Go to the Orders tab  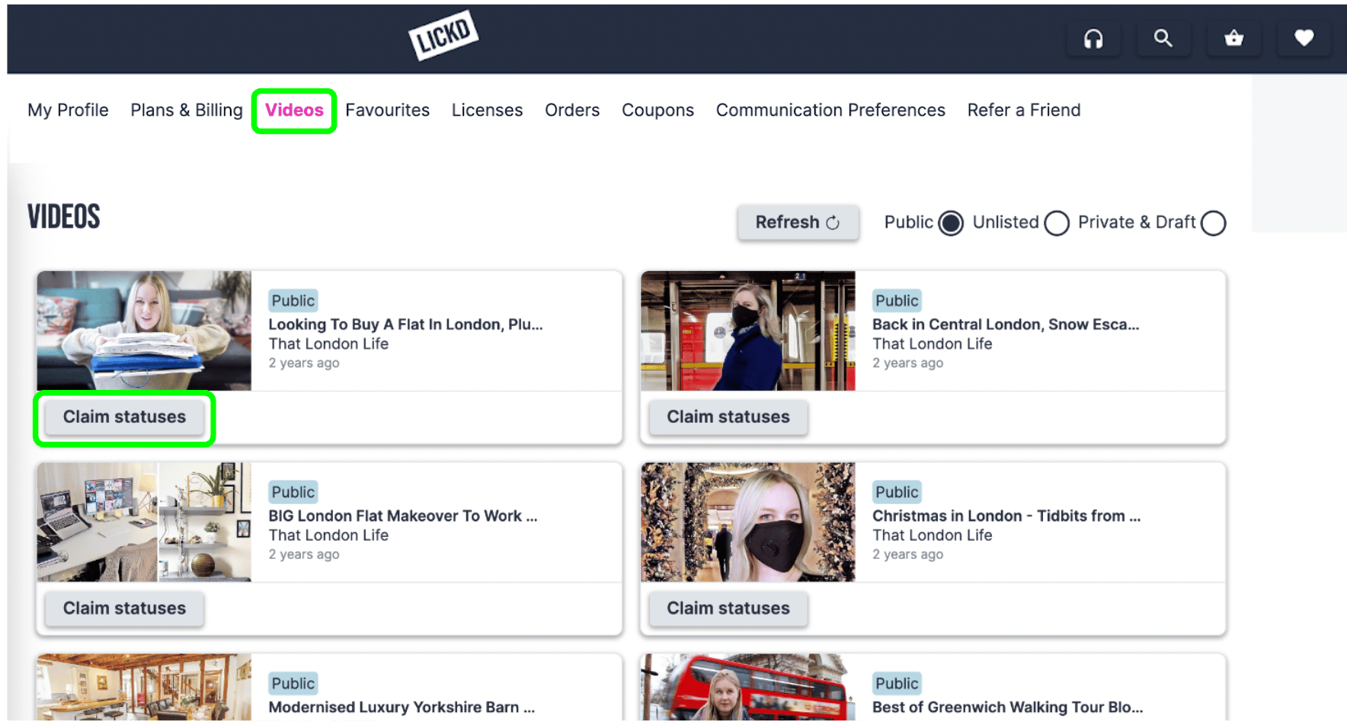tap(572, 110)
